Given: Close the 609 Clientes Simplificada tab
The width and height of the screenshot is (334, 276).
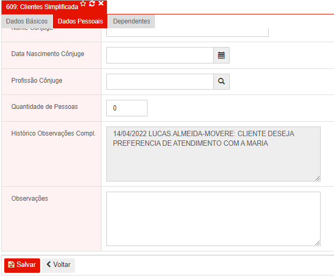Looking at the screenshot, I should click(x=101, y=3).
